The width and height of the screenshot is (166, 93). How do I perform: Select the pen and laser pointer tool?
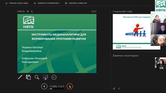[20, 77]
